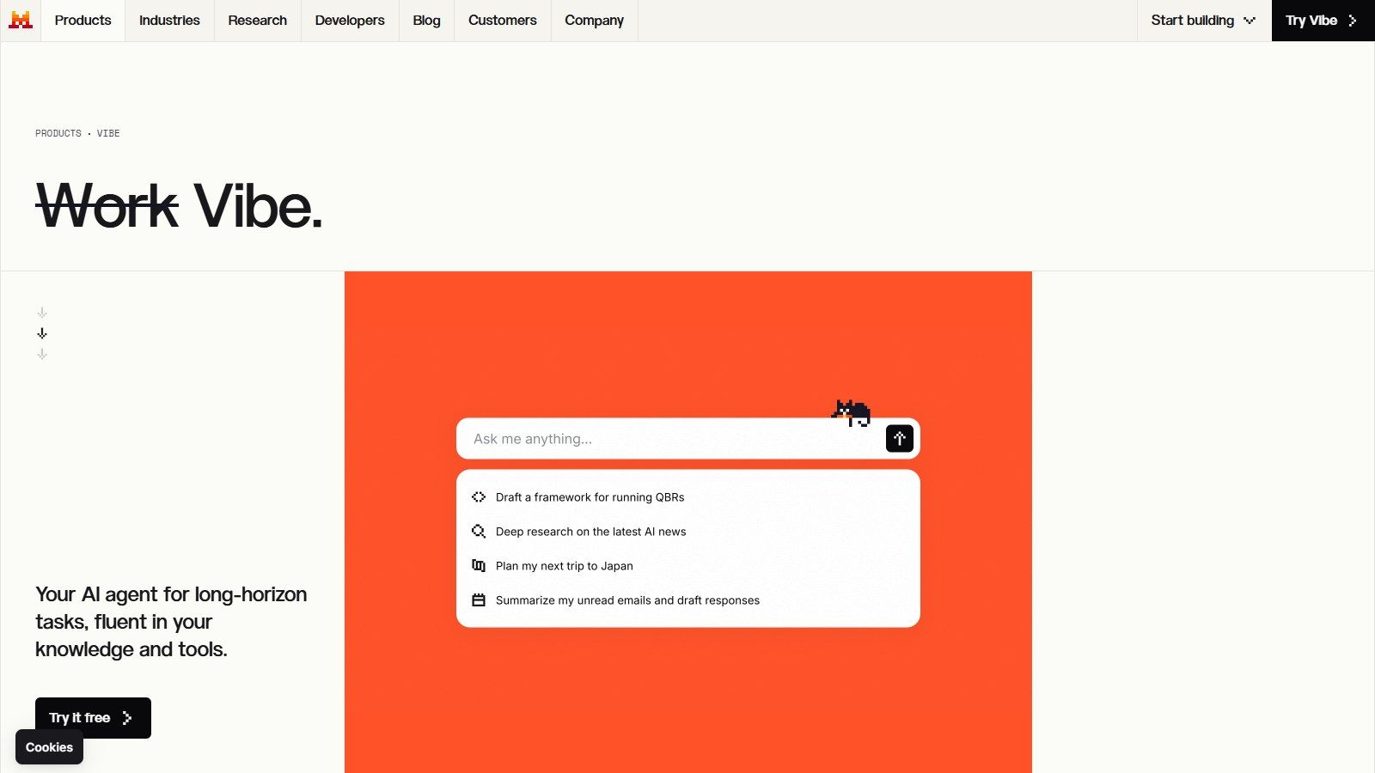This screenshot has width=1375, height=773.
Task: Click the Try Vibe button
Action: 1323,21
